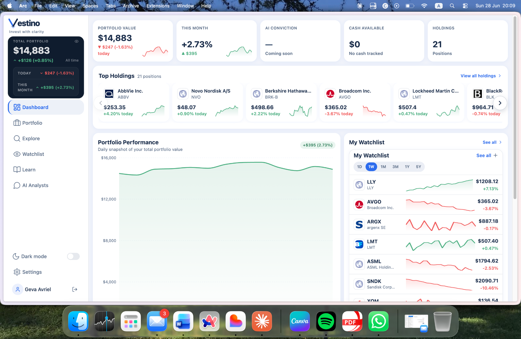Click the SNDK Sandisk watchlist row
Viewport: 521px width, 339px height.
point(426,284)
